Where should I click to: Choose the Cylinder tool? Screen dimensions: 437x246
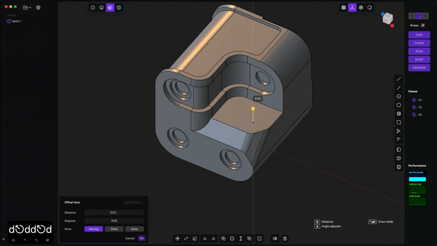[x=399, y=114]
